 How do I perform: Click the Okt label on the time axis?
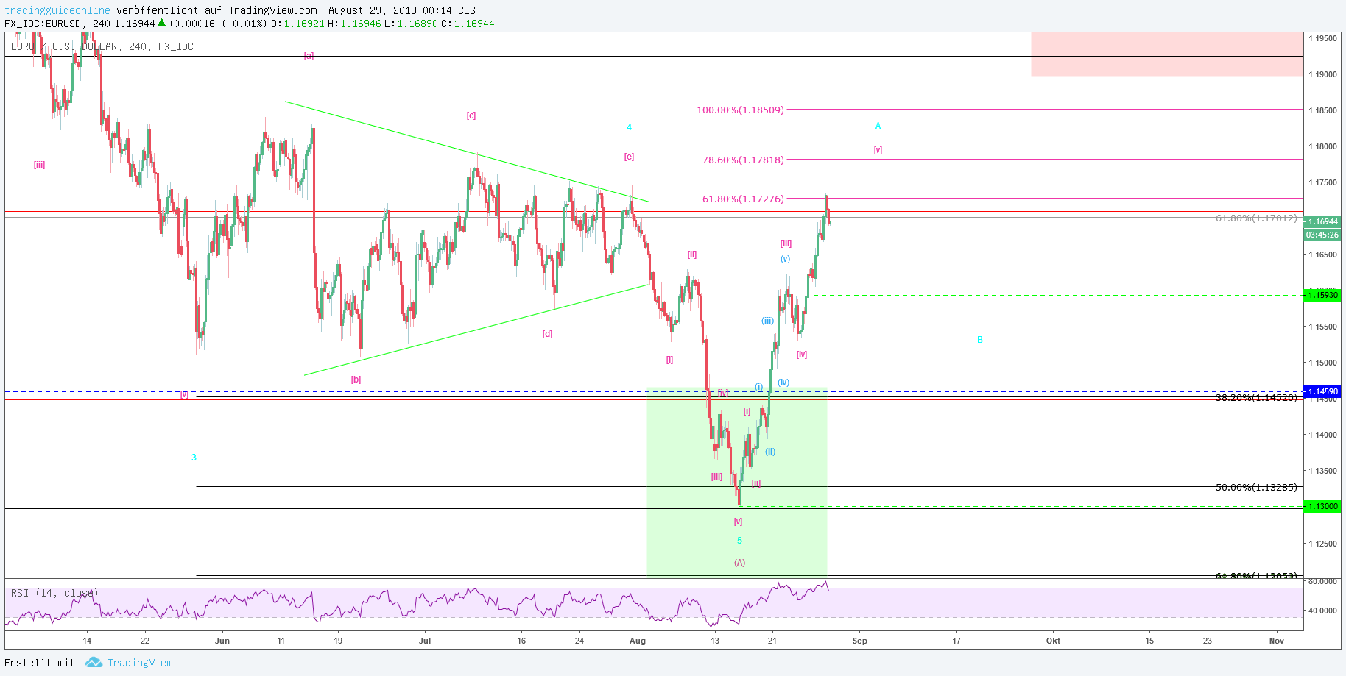[1054, 641]
